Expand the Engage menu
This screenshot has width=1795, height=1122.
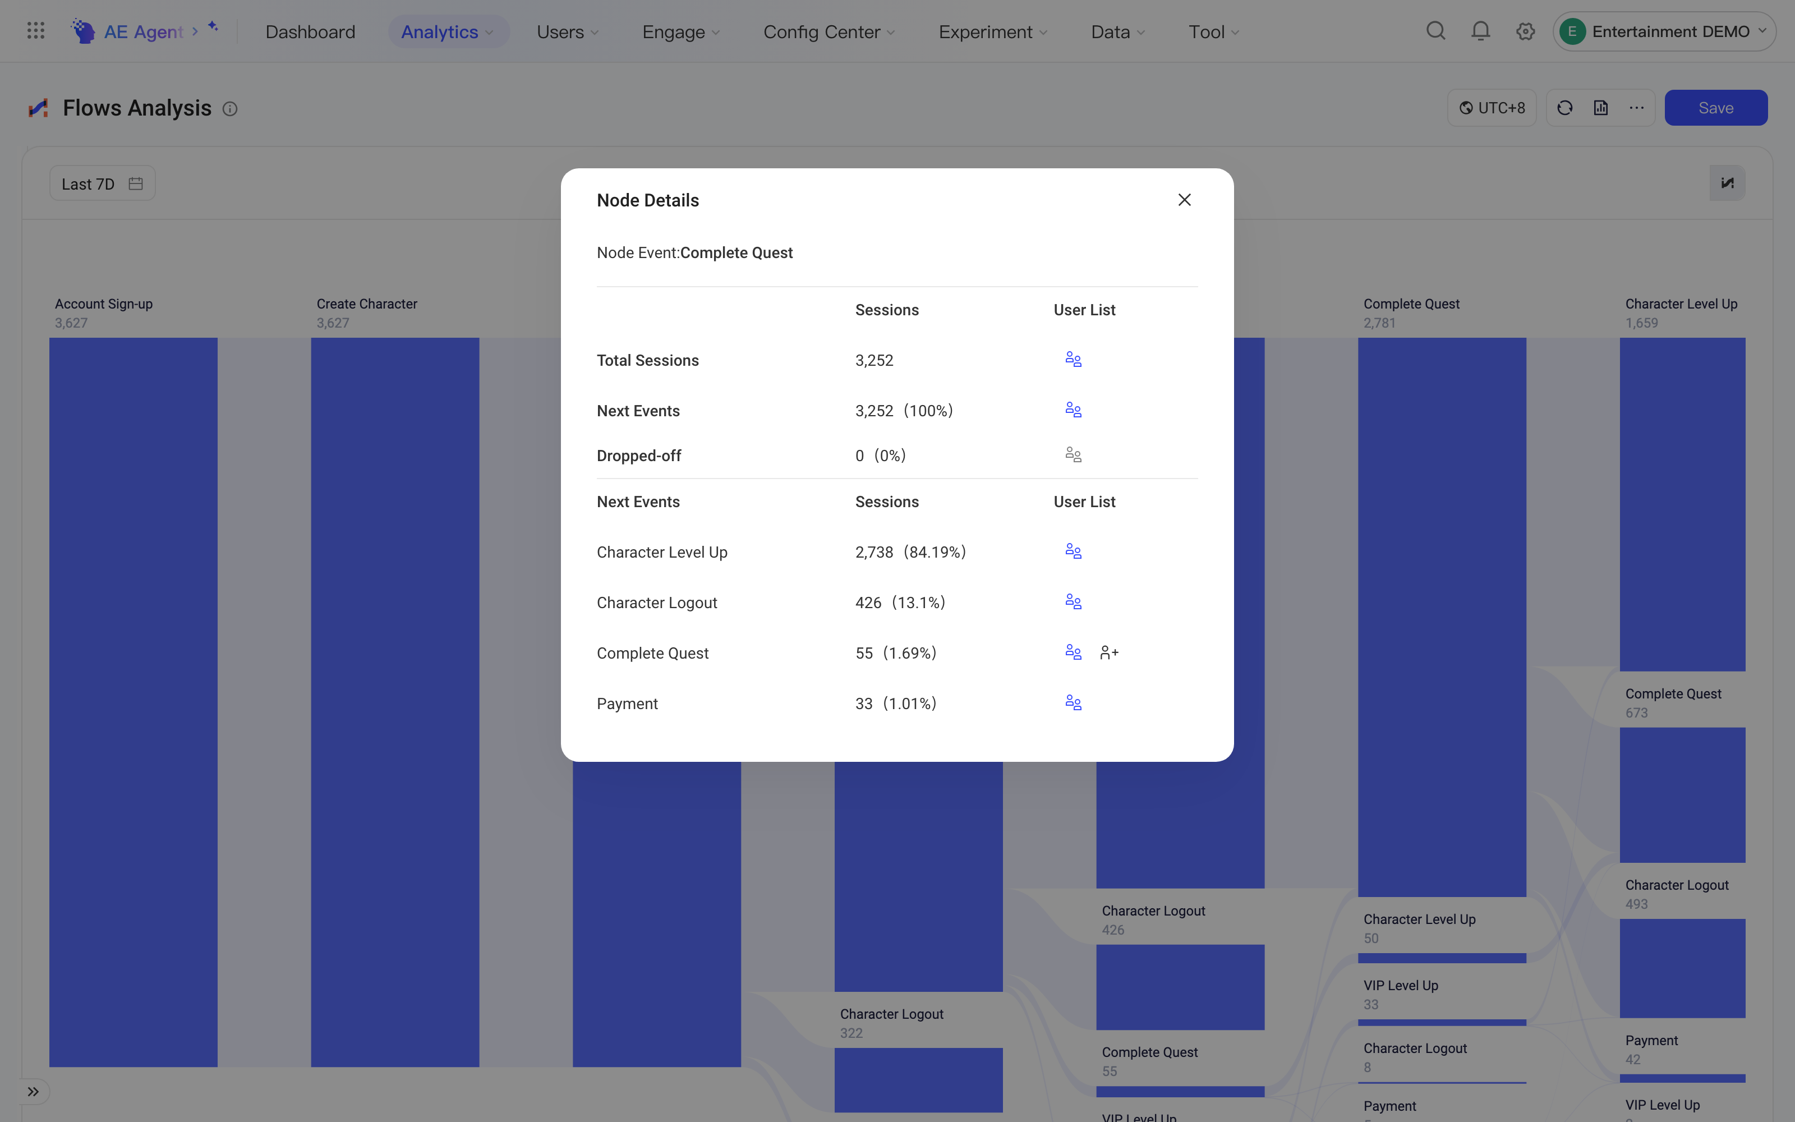point(680,32)
